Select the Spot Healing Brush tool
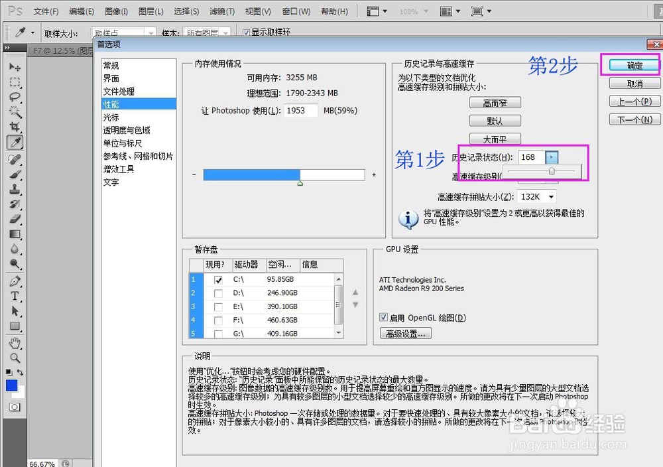The image size is (663, 467). [x=15, y=159]
